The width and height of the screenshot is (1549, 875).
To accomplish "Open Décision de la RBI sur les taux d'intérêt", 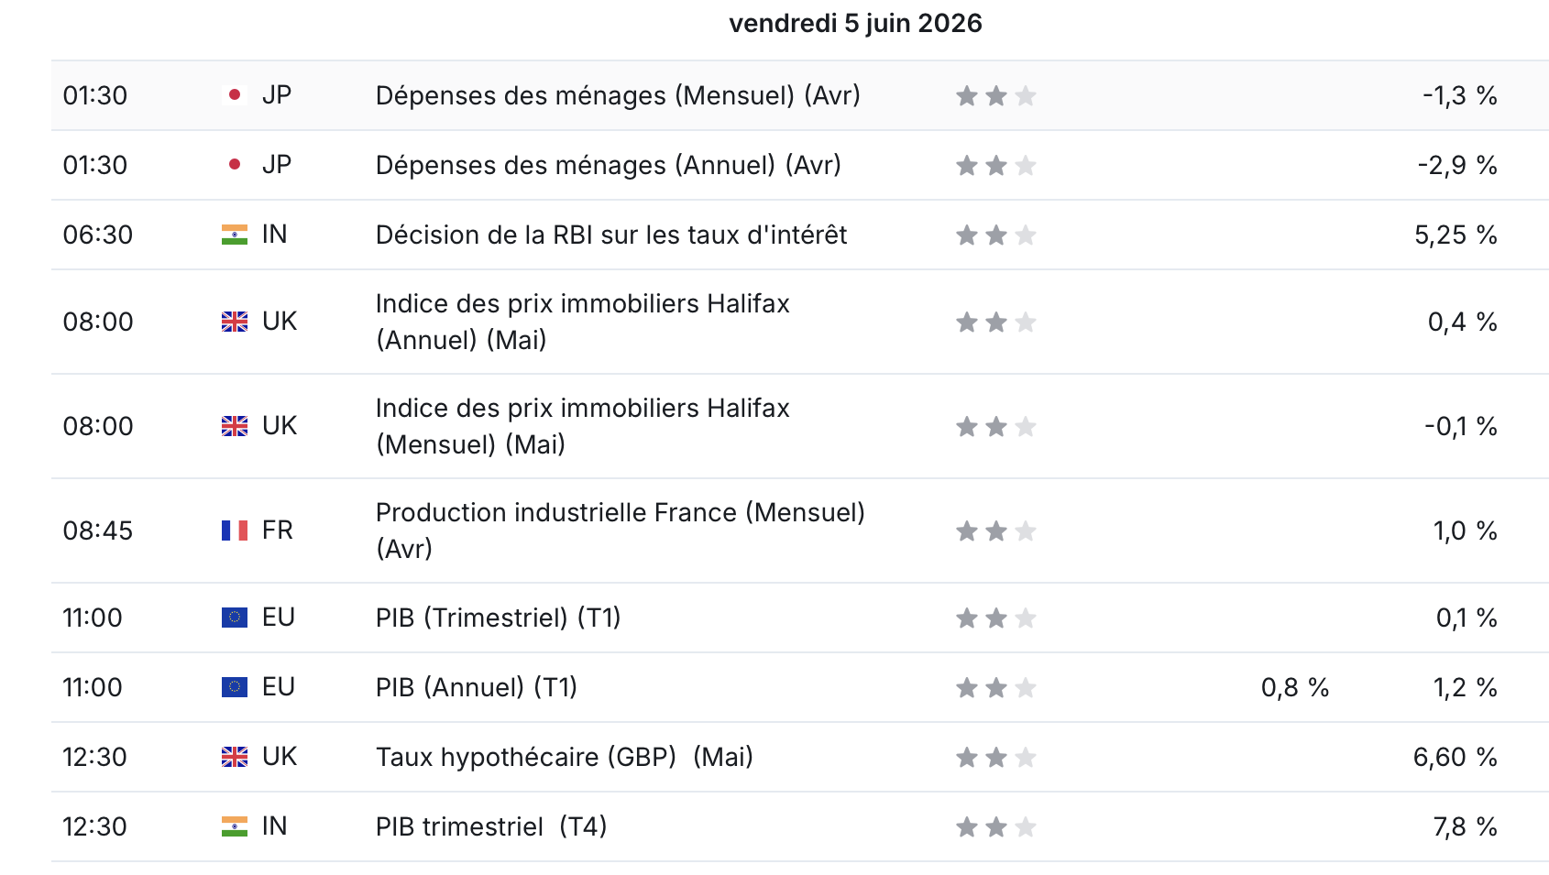I will tap(611, 235).
